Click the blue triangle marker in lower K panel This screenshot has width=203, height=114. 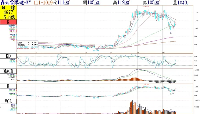point(173,93)
